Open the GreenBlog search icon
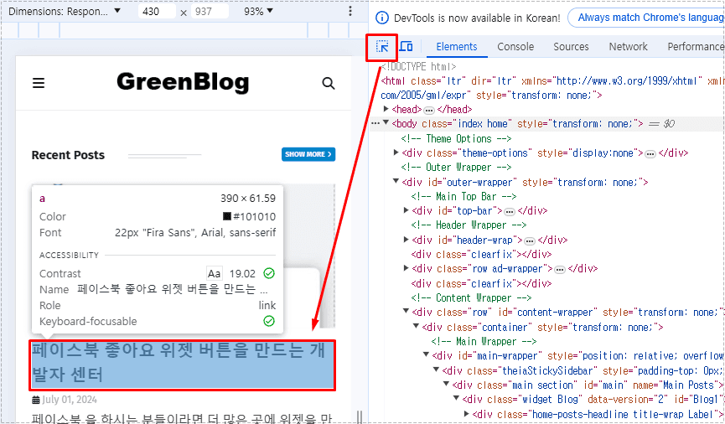The image size is (725, 424). (329, 83)
